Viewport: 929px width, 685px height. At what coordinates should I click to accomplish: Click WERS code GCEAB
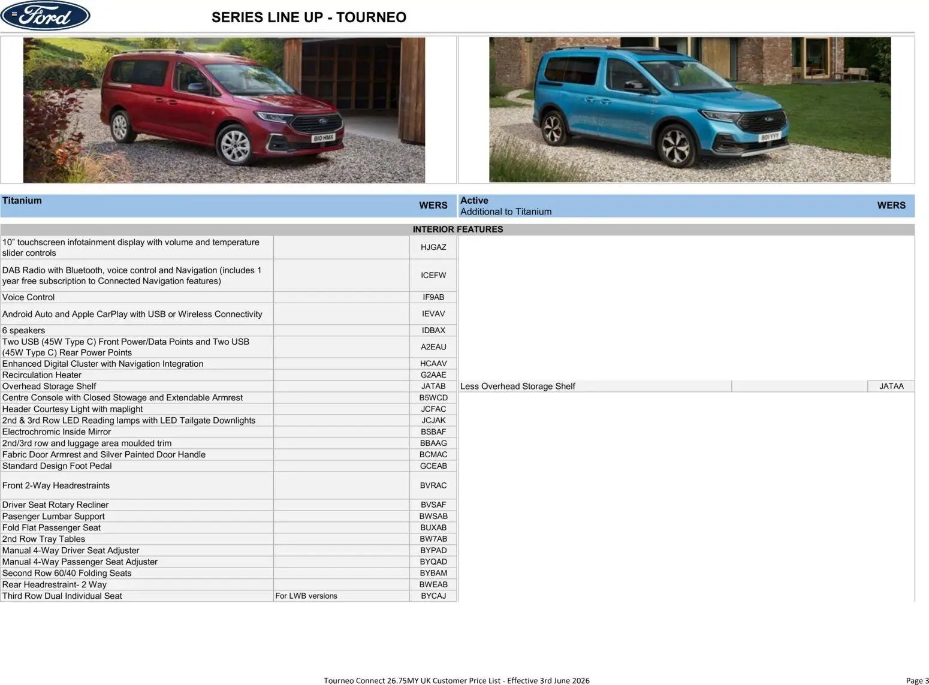[433, 466]
